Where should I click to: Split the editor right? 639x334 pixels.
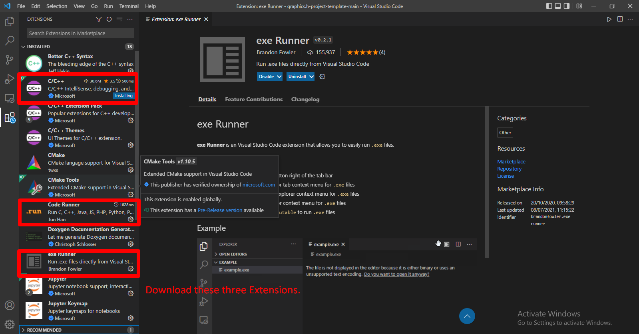click(x=620, y=19)
